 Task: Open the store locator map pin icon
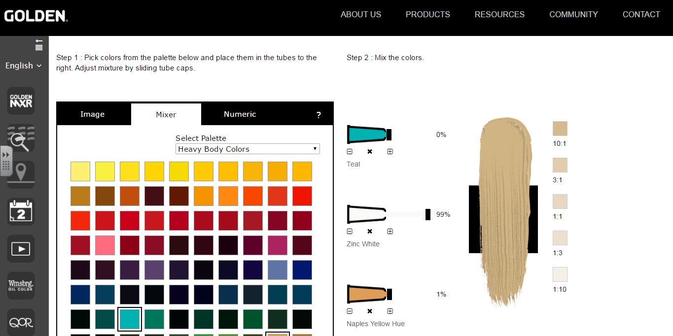[20, 174]
